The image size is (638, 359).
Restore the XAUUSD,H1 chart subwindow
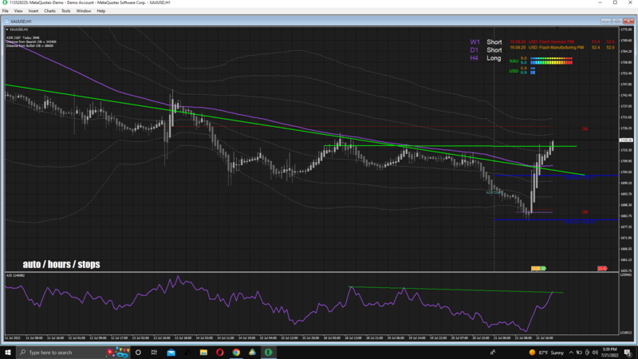click(616, 22)
